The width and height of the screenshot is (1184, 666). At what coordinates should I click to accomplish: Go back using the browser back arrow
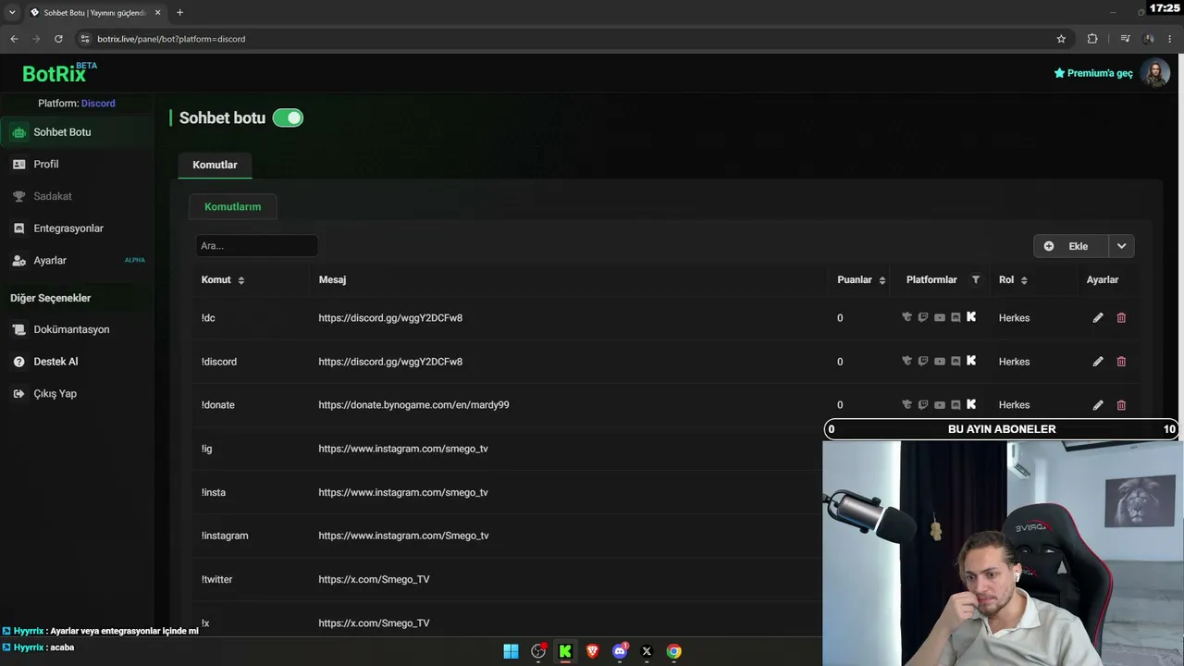coord(14,39)
